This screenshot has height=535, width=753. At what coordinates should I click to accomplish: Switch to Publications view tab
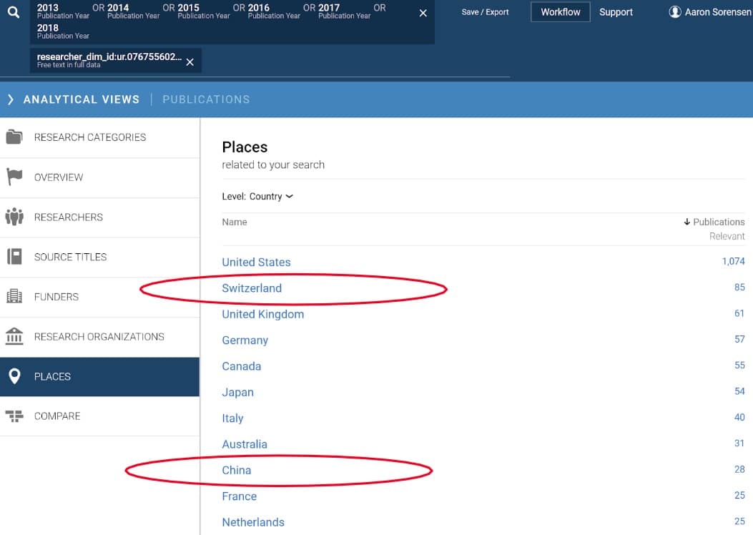pos(206,99)
